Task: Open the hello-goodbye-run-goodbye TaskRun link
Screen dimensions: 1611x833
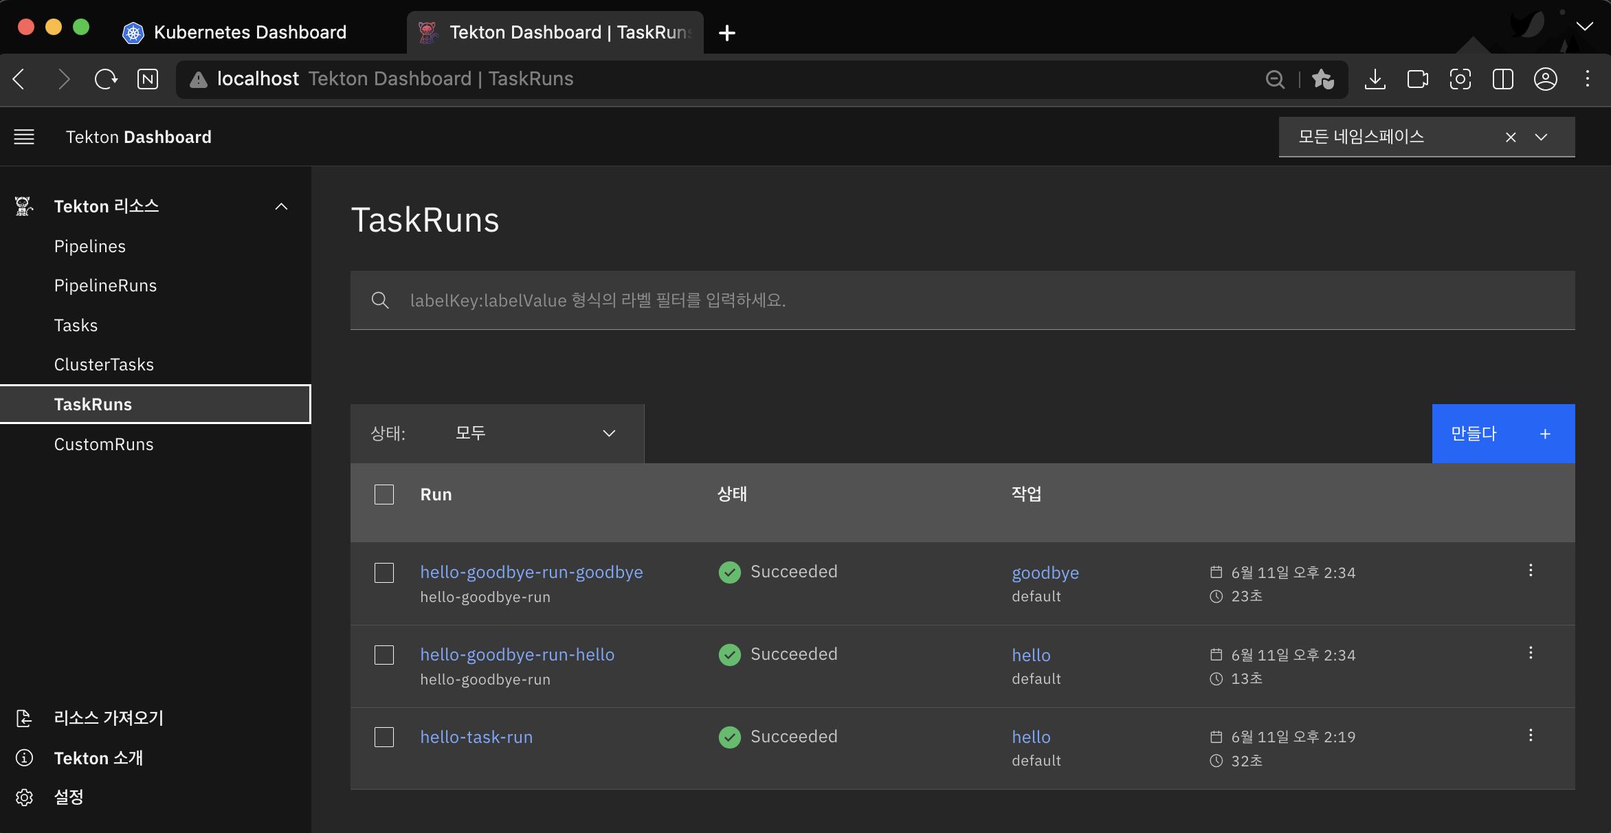Action: tap(531, 573)
